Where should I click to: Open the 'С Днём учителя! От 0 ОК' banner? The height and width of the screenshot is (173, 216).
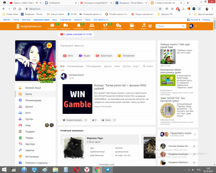point(76,34)
